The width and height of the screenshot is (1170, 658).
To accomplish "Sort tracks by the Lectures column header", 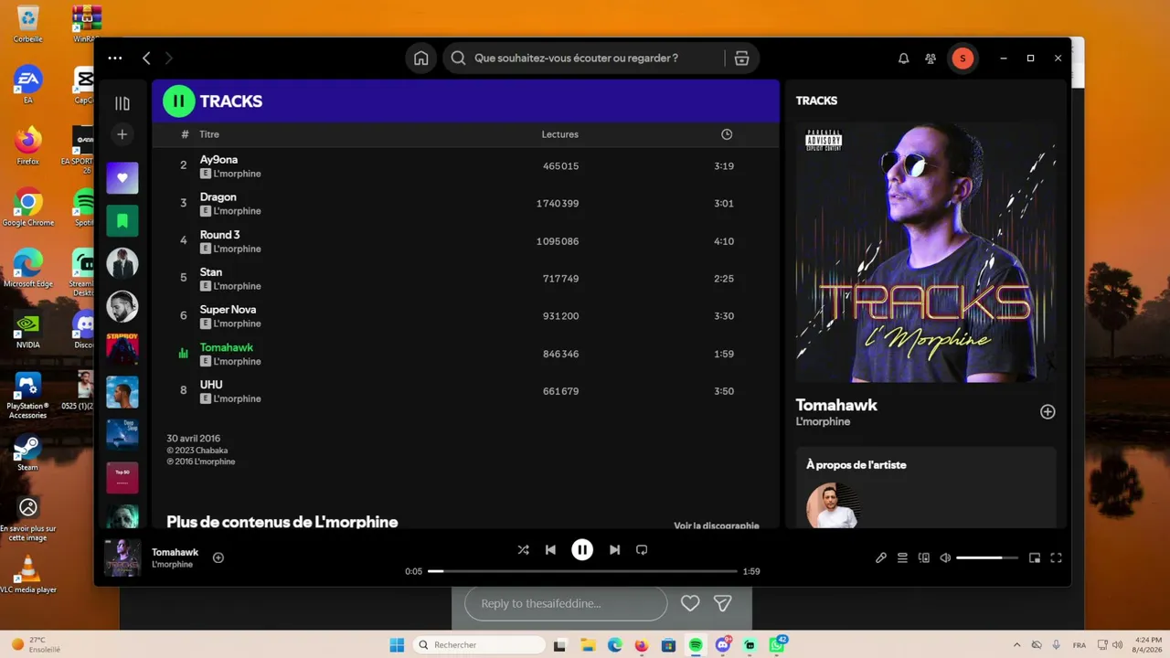I will 559,134.
